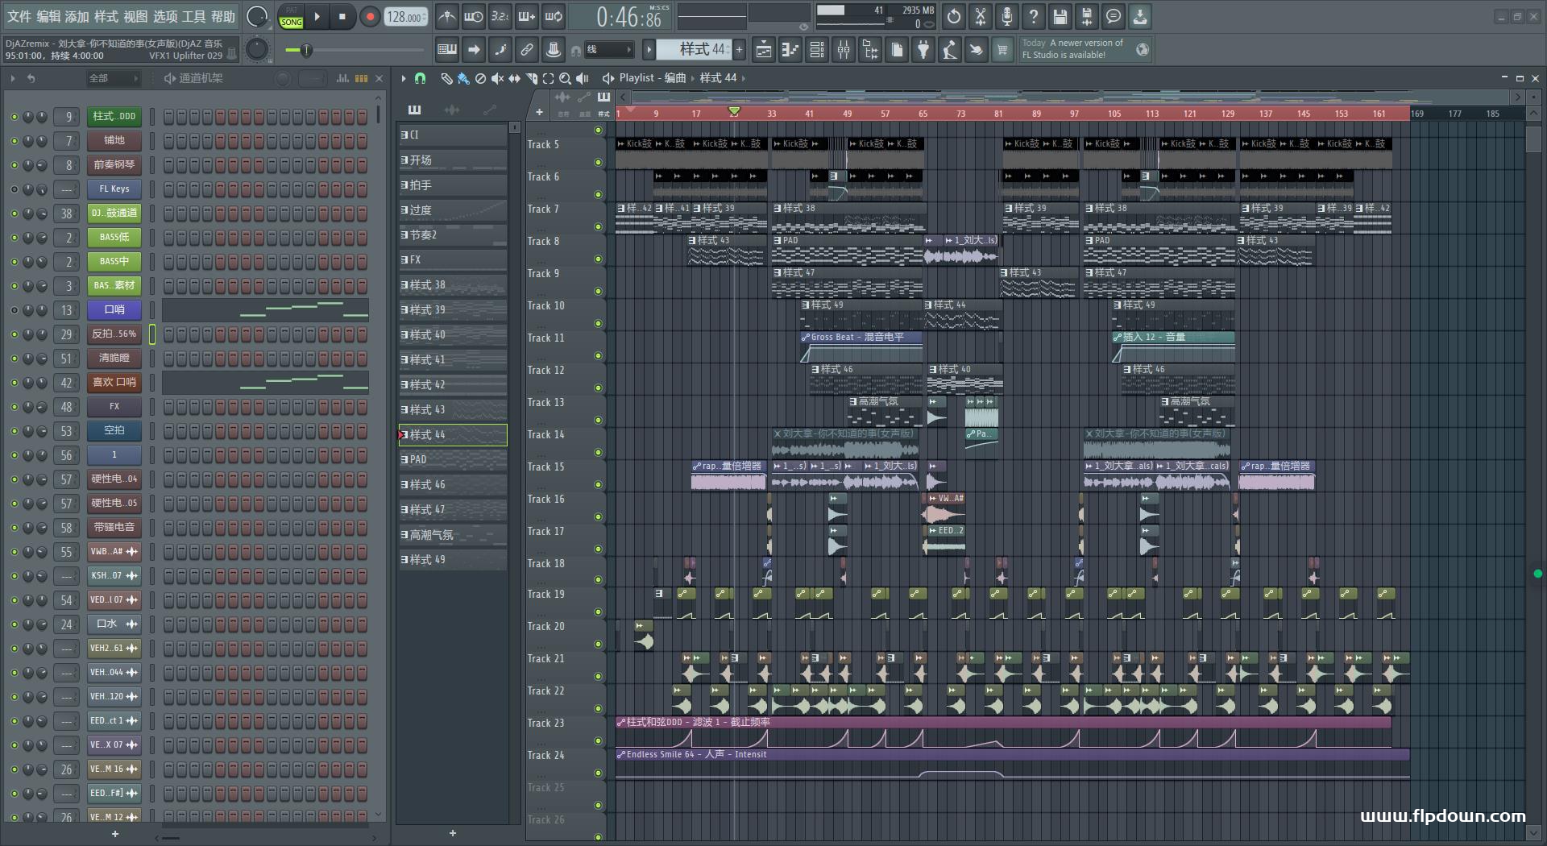
Task: Select the playlist slice tool
Action: [531, 78]
